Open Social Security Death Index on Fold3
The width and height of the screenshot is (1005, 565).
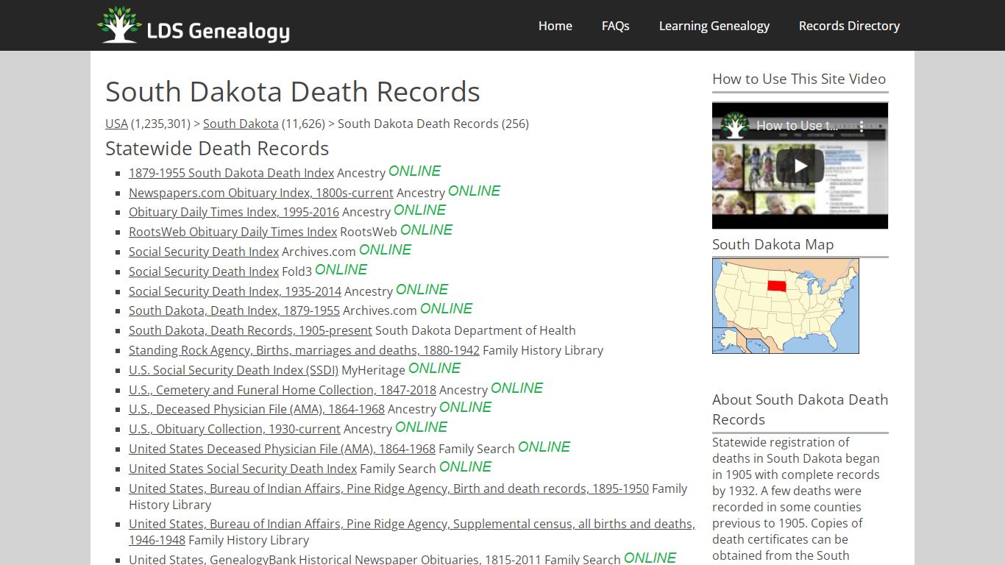[204, 271]
